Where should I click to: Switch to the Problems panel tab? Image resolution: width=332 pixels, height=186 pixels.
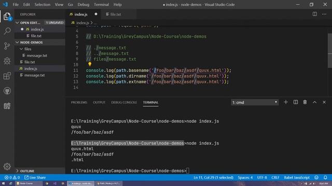[79, 102]
